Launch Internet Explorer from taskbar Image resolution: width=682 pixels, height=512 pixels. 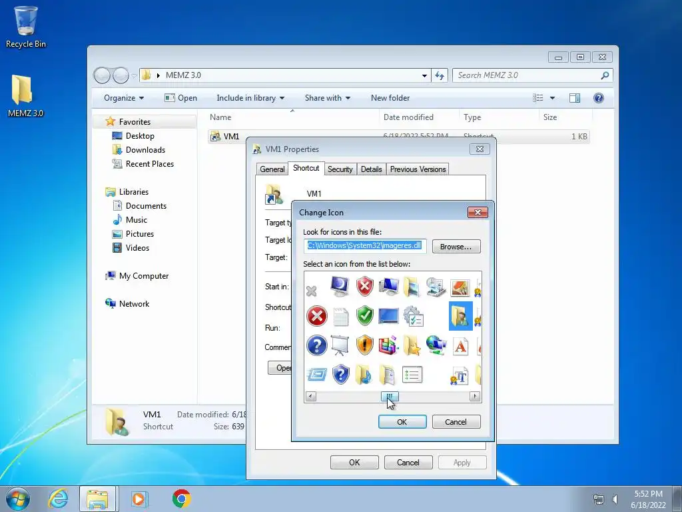click(x=58, y=499)
